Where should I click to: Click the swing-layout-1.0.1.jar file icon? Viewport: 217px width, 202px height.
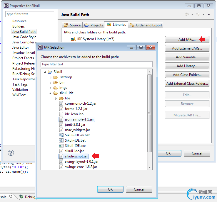click(61, 162)
